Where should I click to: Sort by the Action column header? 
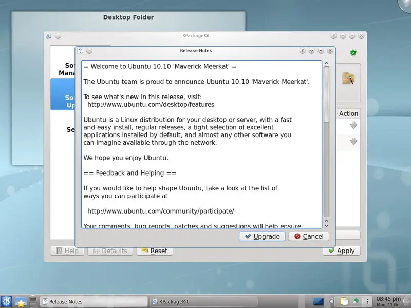click(348, 113)
